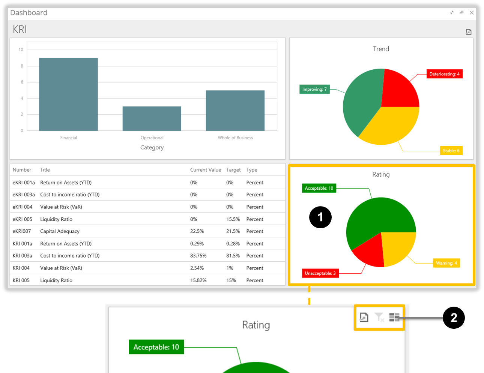This screenshot has height=373, width=484.
Task: Select the eKRI 003a row
Action: pyautogui.click(x=147, y=195)
